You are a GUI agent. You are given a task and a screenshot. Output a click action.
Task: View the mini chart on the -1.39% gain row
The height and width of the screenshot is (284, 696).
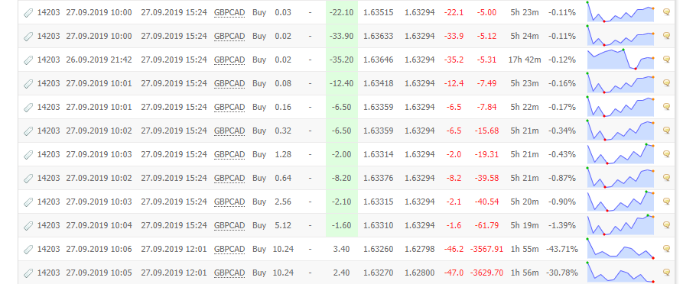620,225
